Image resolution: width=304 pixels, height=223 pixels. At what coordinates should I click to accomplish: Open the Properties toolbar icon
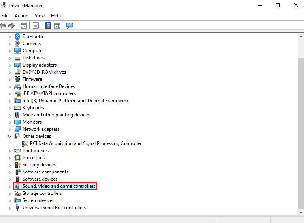coord(36,25)
